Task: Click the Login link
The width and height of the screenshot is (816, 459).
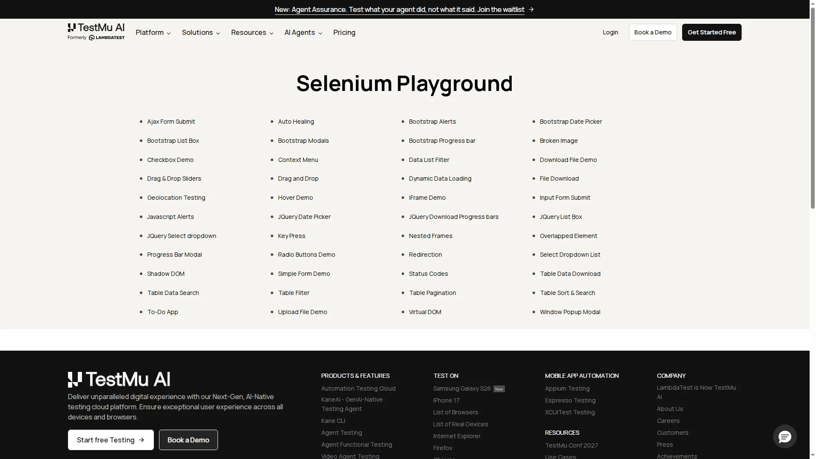Action: coord(610,32)
